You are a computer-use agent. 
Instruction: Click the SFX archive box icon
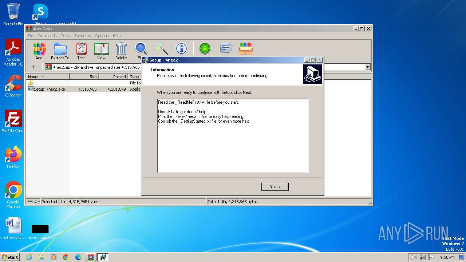click(x=246, y=48)
